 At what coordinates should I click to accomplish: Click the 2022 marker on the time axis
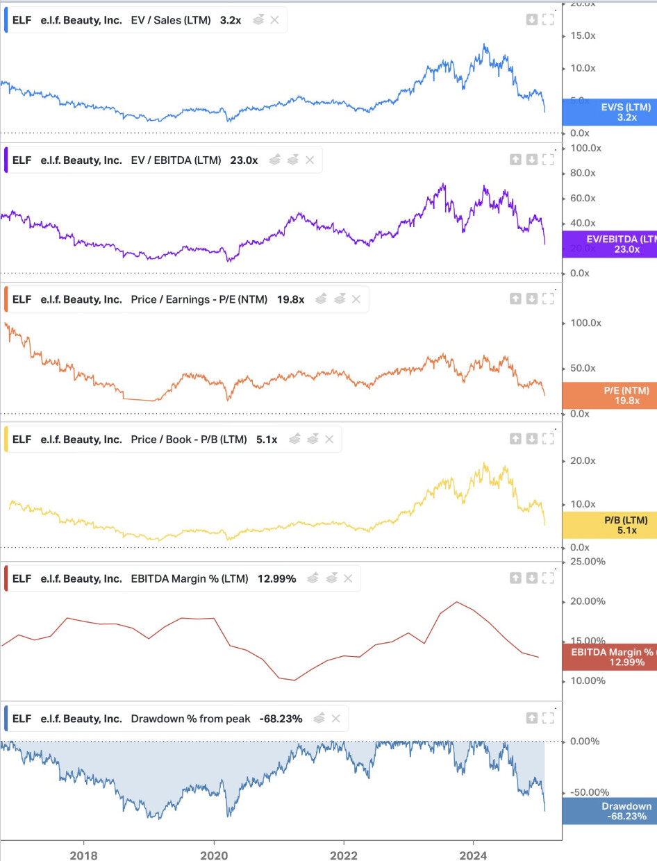pos(344,855)
